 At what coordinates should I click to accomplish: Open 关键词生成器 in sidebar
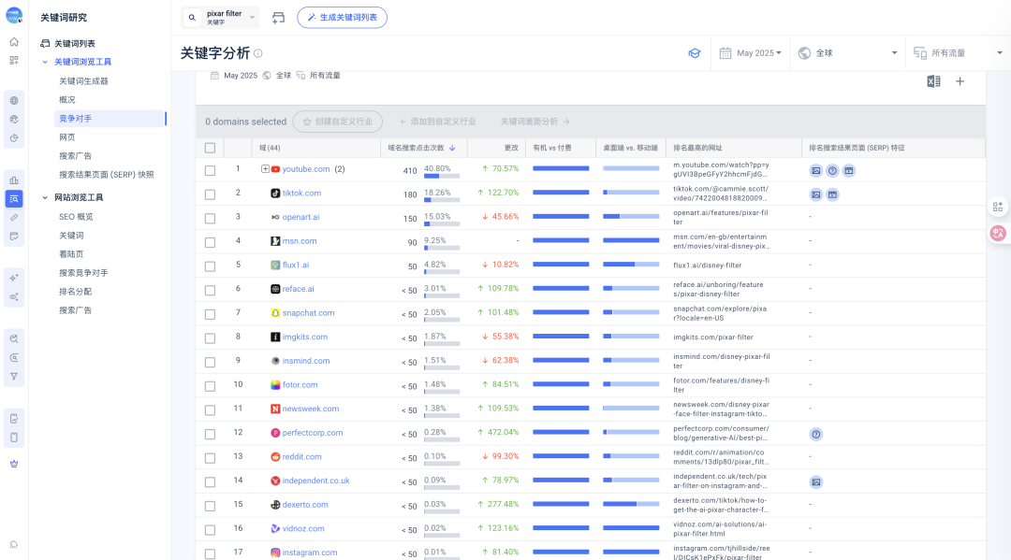pos(83,81)
